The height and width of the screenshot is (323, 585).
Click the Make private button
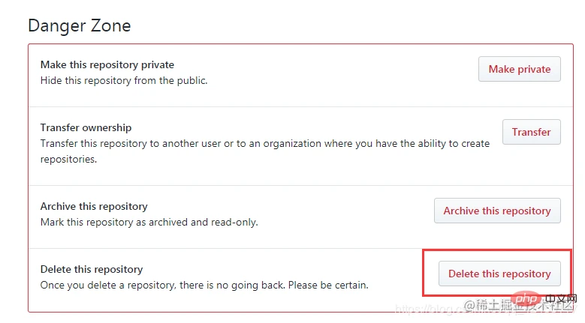520,69
